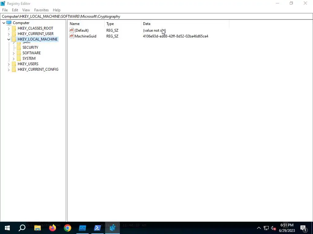This screenshot has width=313, height=234.
Task: Launch Google Chrome from taskbar
Action: pos(68,228)
